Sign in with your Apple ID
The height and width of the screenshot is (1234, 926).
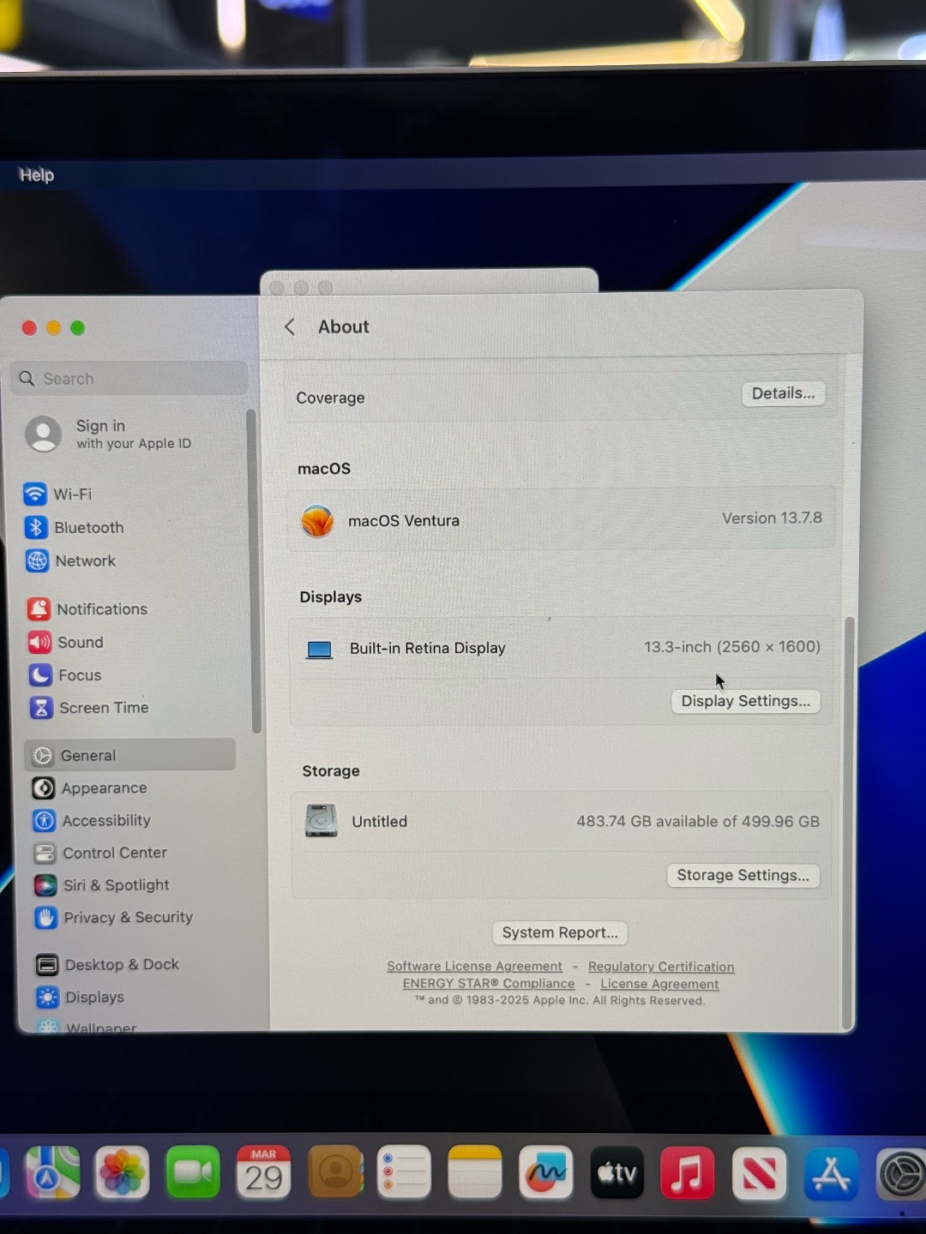pyautogui.click(x=109, y=434)
